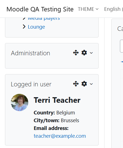The image size is (123, 148).
Task: Open the English language menu
Action: tap(114, 9)
